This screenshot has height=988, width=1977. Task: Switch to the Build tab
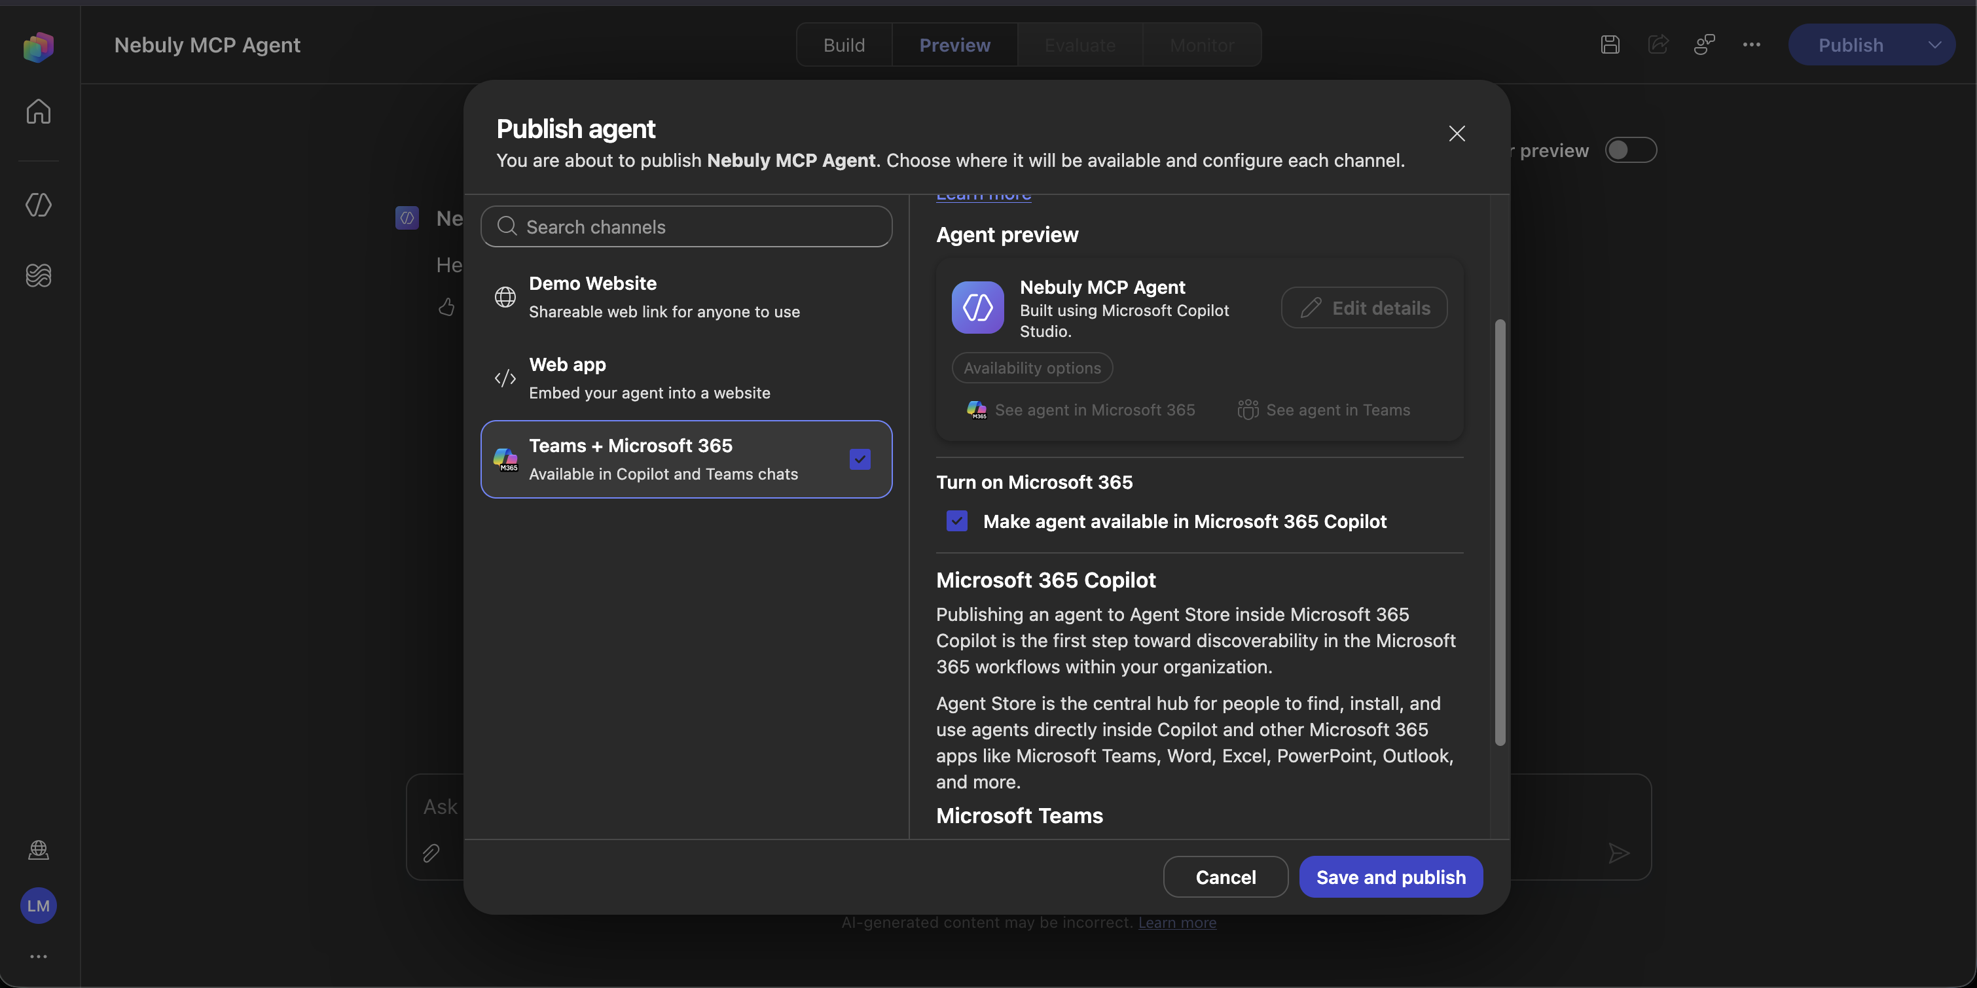(x=844, y=44)
